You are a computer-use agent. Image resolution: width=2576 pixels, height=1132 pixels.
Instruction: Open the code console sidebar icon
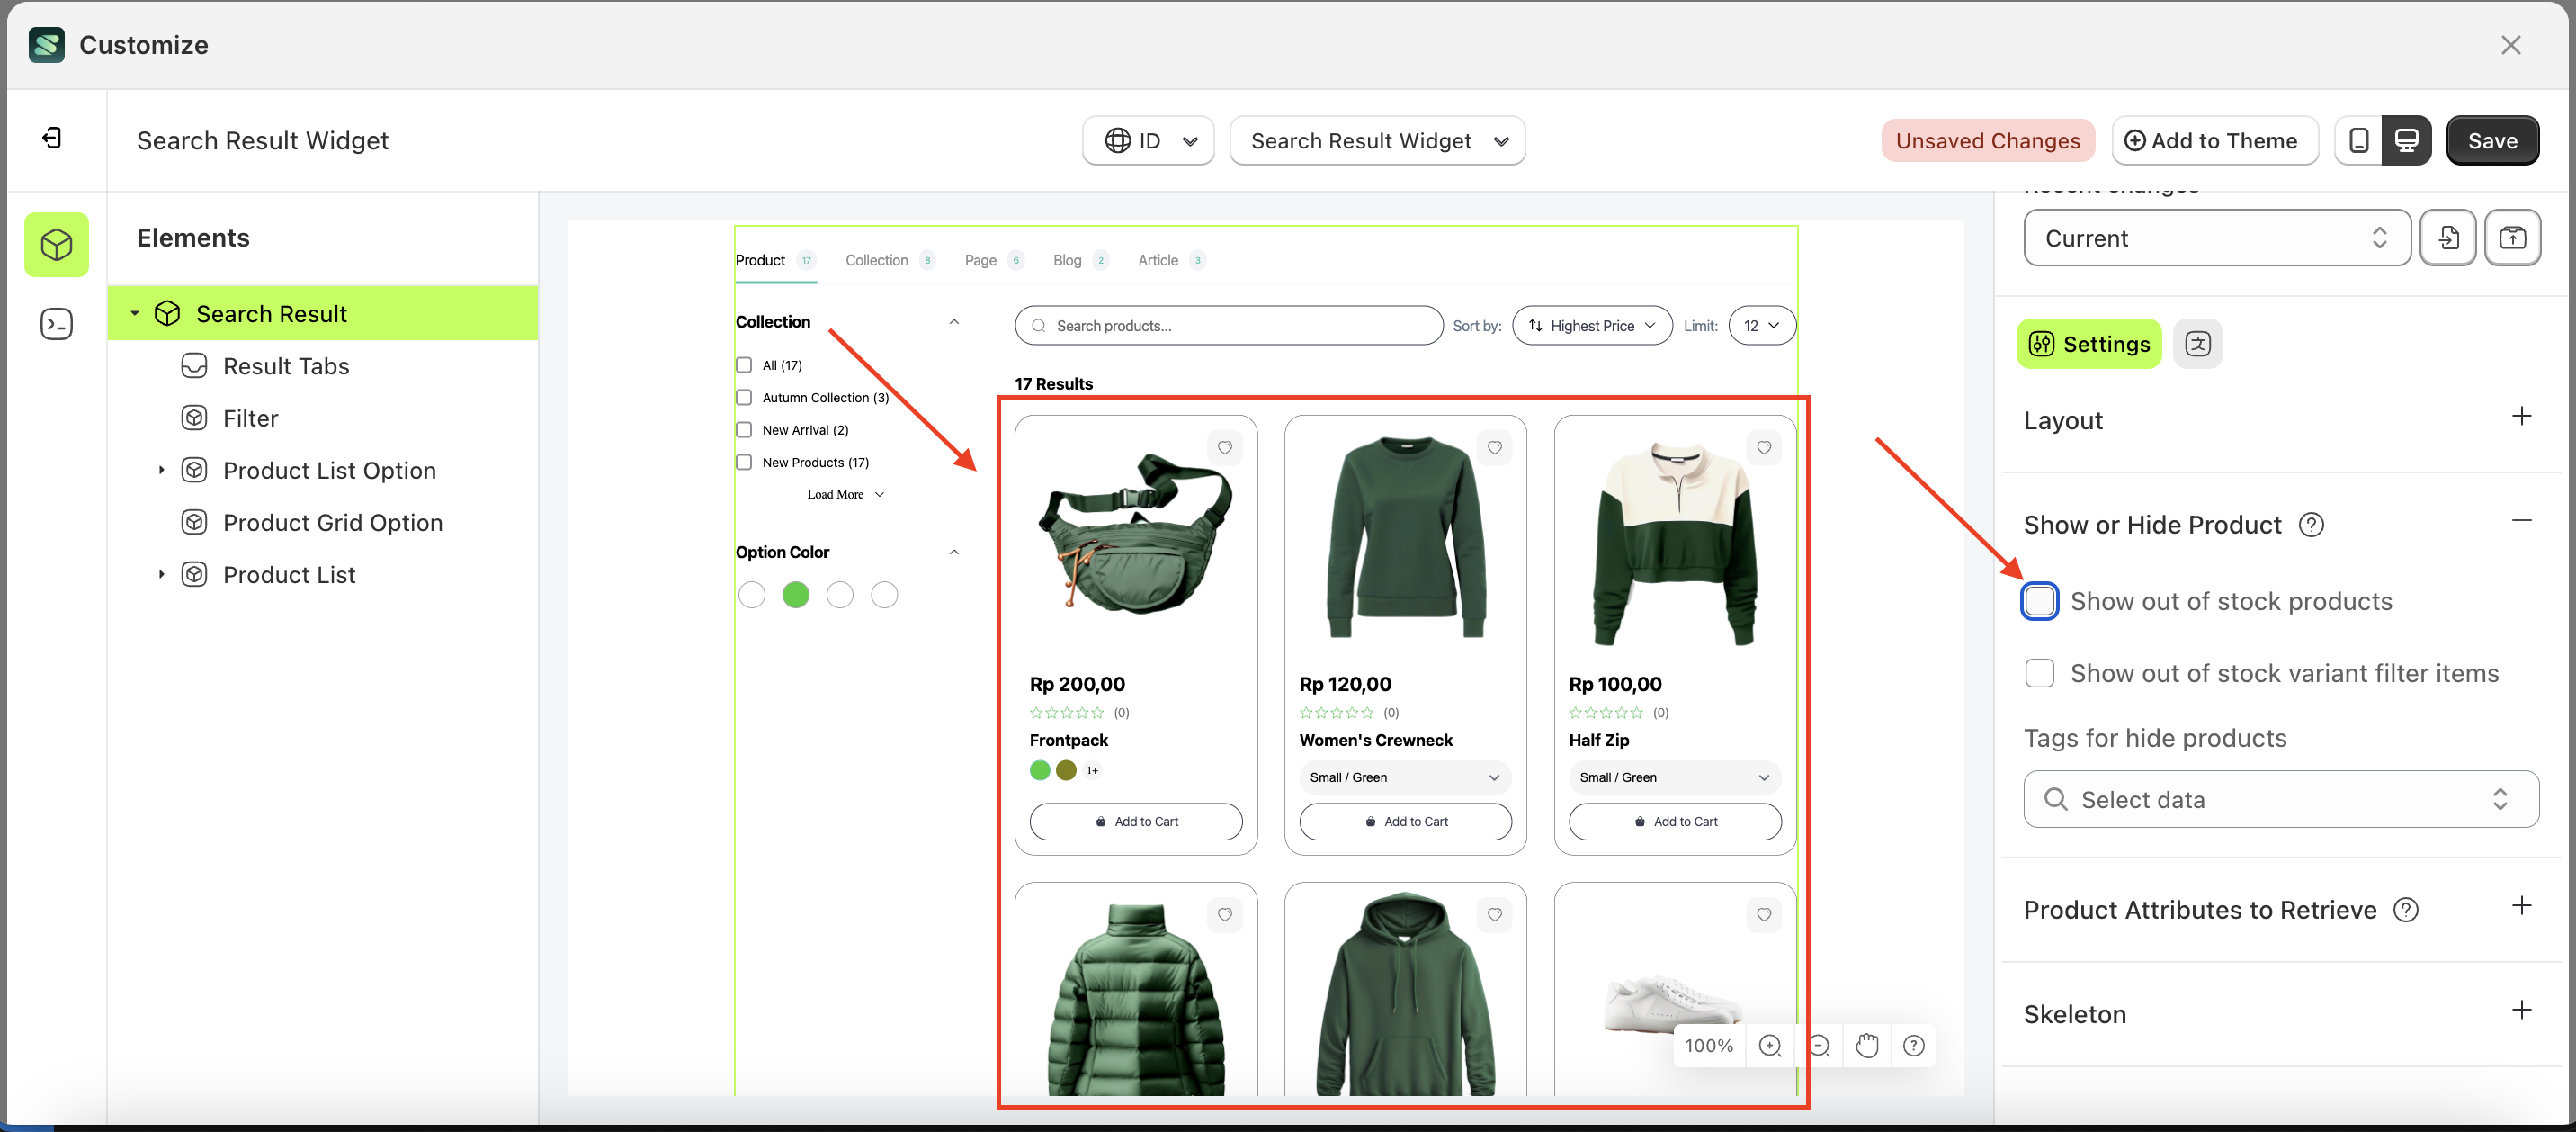[x=56, y=324]
